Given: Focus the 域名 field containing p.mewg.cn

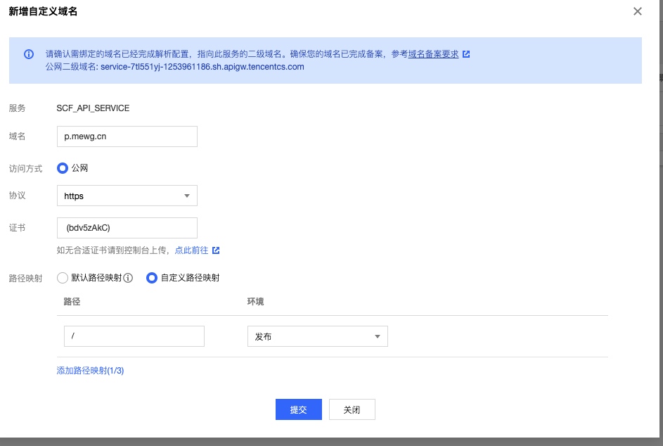Looking at the screenshot, I should point(127,136).
